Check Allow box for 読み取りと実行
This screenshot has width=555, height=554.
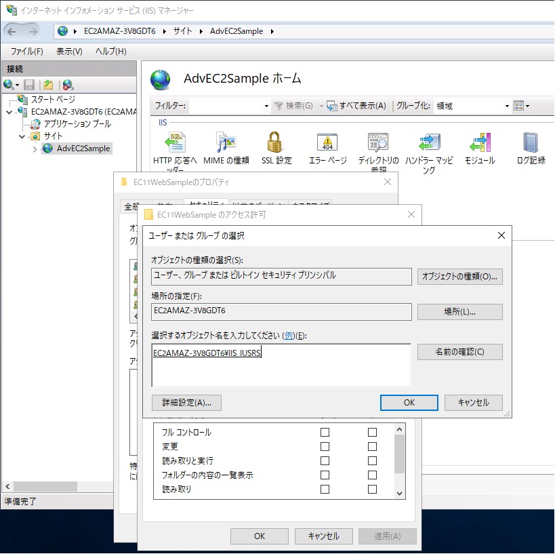[325, 460]
